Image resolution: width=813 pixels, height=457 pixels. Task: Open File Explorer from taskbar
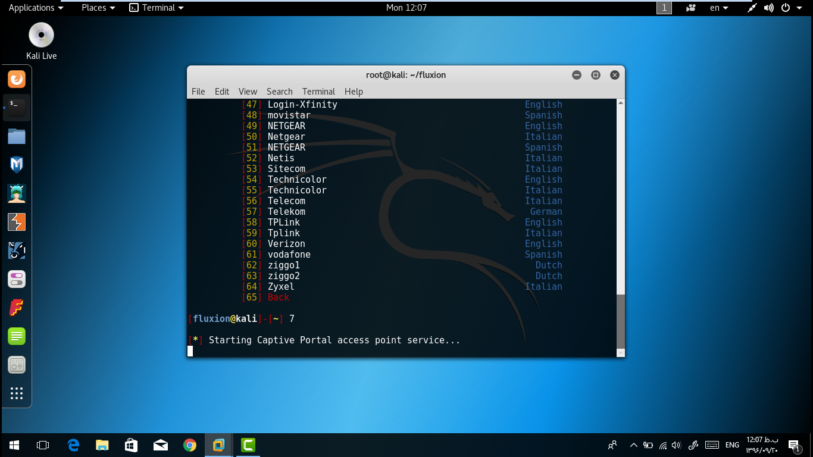click(x=102, y=445)
